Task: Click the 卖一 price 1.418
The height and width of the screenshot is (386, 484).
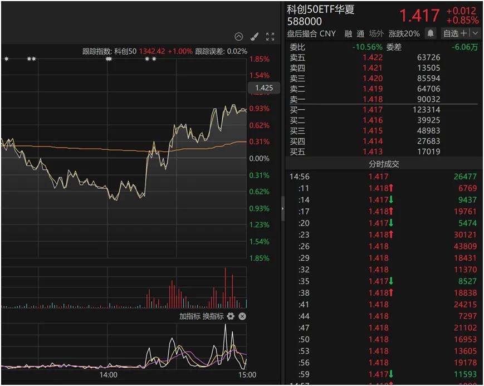Action: 373,99
